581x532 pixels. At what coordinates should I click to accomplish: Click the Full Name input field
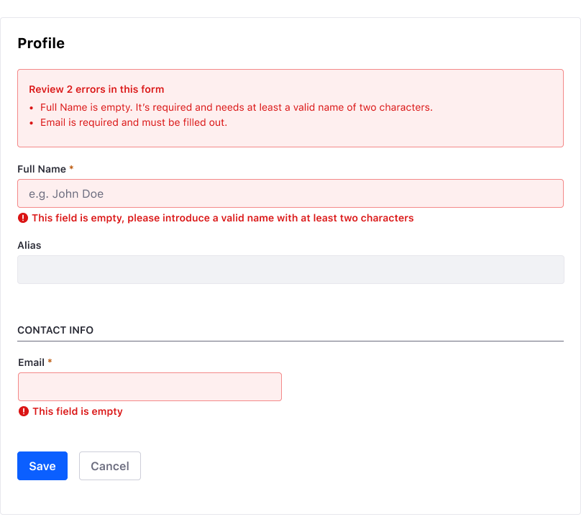(290, 193)
